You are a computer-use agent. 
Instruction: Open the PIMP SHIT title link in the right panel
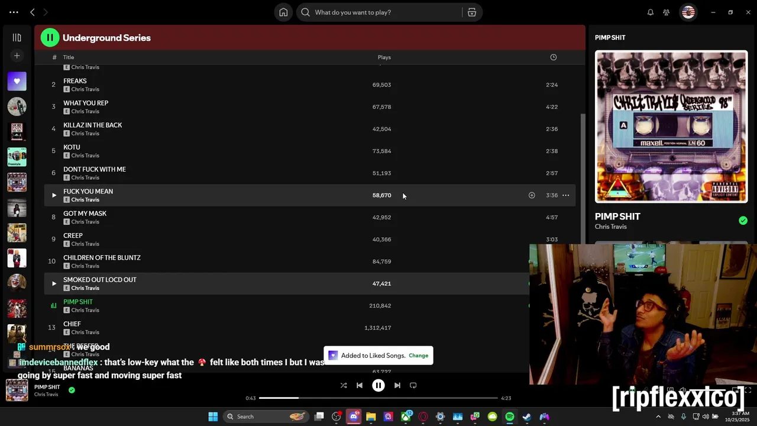pos(617,217)
